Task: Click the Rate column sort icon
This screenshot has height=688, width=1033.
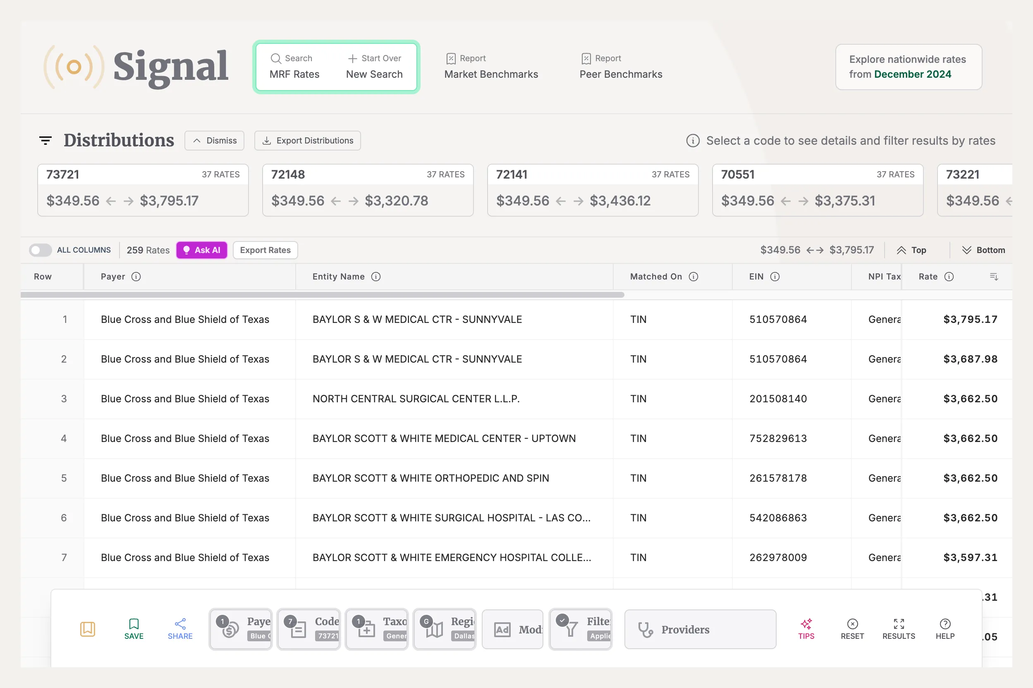Action: 994,277
